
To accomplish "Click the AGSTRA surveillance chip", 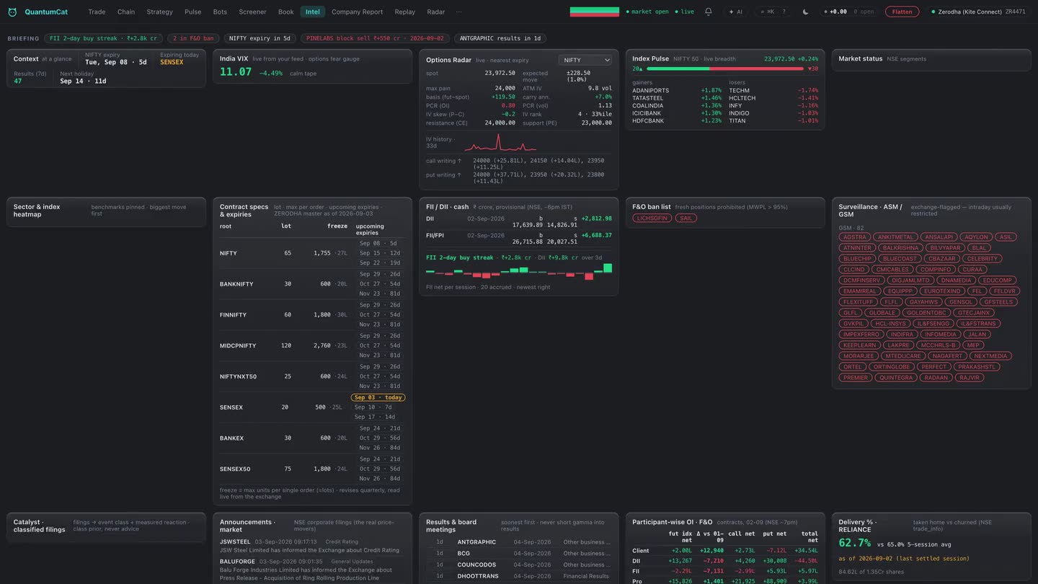I will pyautogui.click(x=854, y=237).
